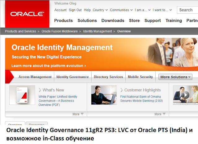Image resolution: width=198 pixels, height=144 pixels.
Task: Go to Oracle Fusion Middleware breadcrumb
Action: tap(60, 31)
